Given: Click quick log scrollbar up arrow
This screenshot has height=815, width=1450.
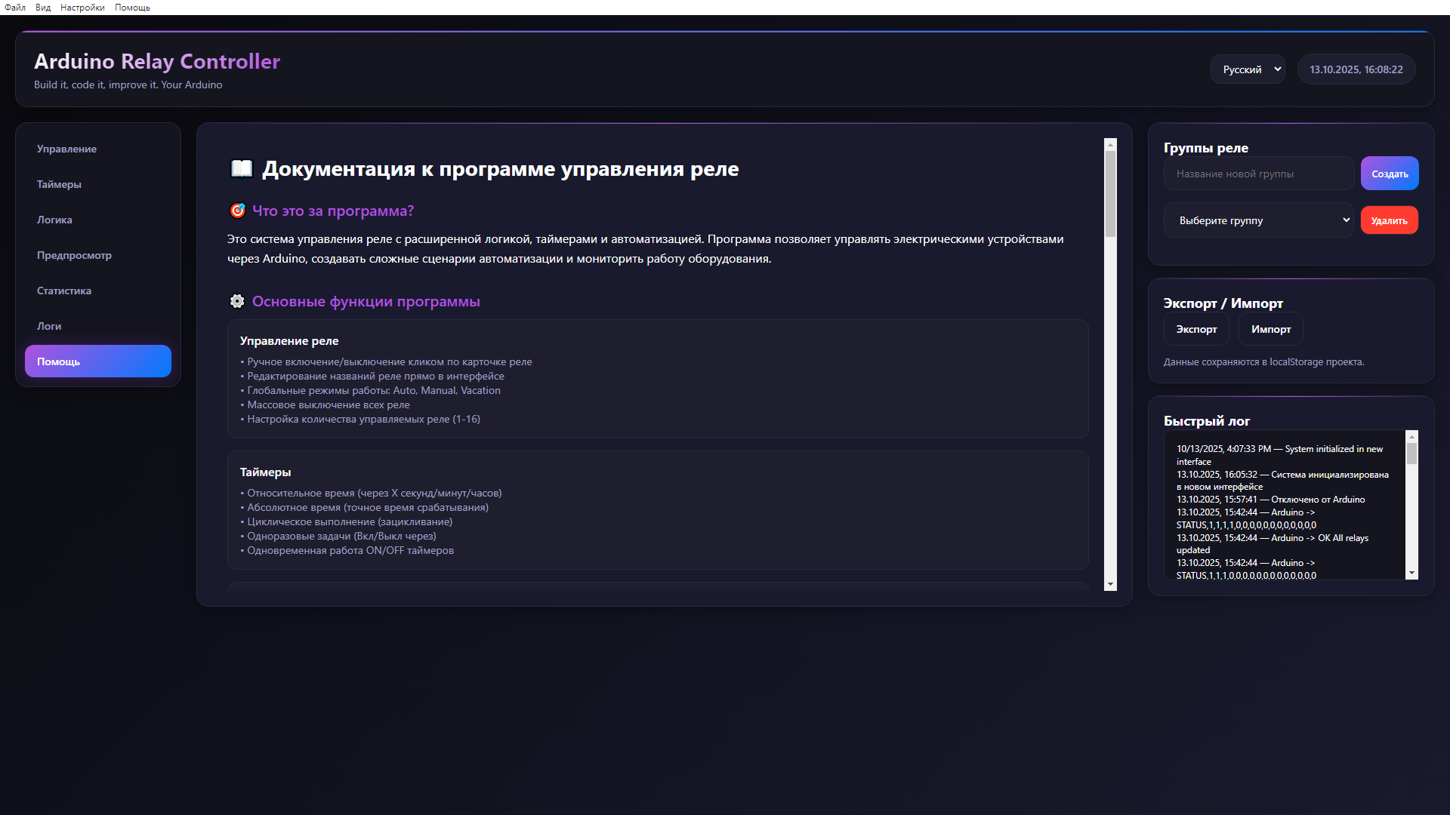Looking at the screenshot, I should 1411,437.
